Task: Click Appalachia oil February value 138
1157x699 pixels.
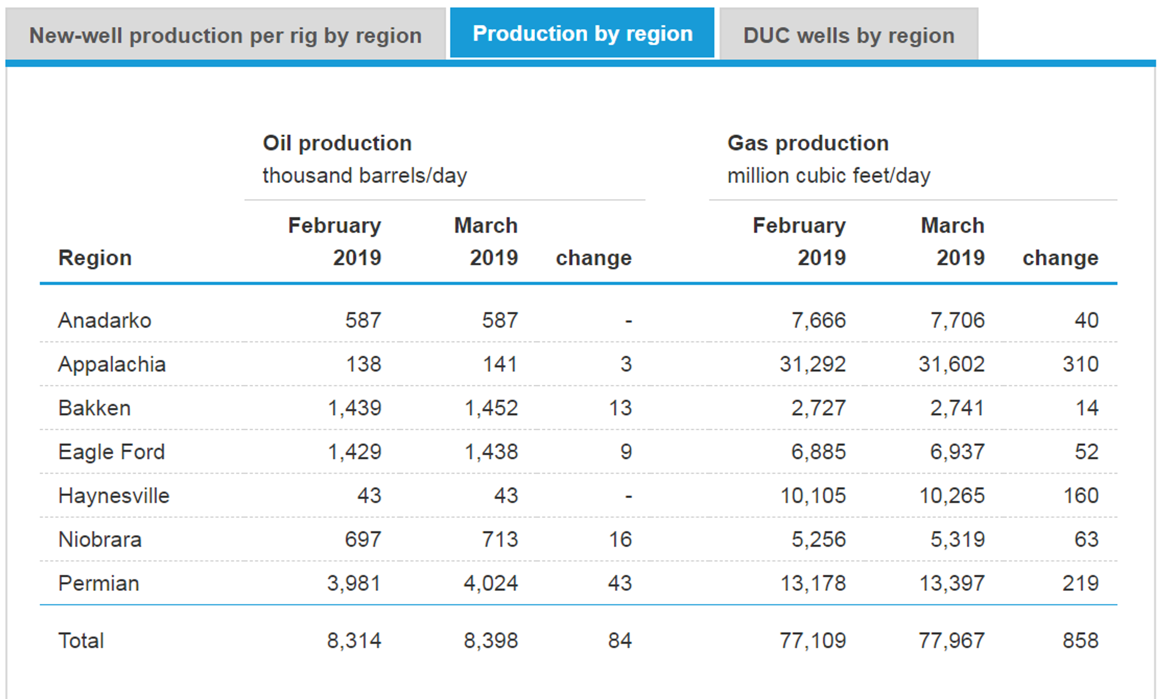Action: [363, 365]
